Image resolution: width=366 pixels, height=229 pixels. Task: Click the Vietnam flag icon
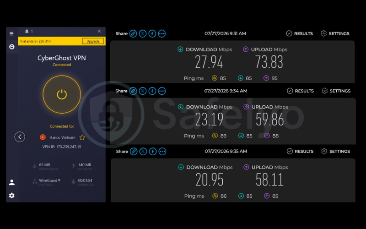(x=43, y=137)
